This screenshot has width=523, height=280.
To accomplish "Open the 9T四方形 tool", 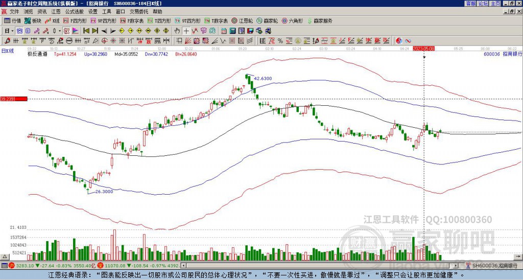I will click(187, 20).
